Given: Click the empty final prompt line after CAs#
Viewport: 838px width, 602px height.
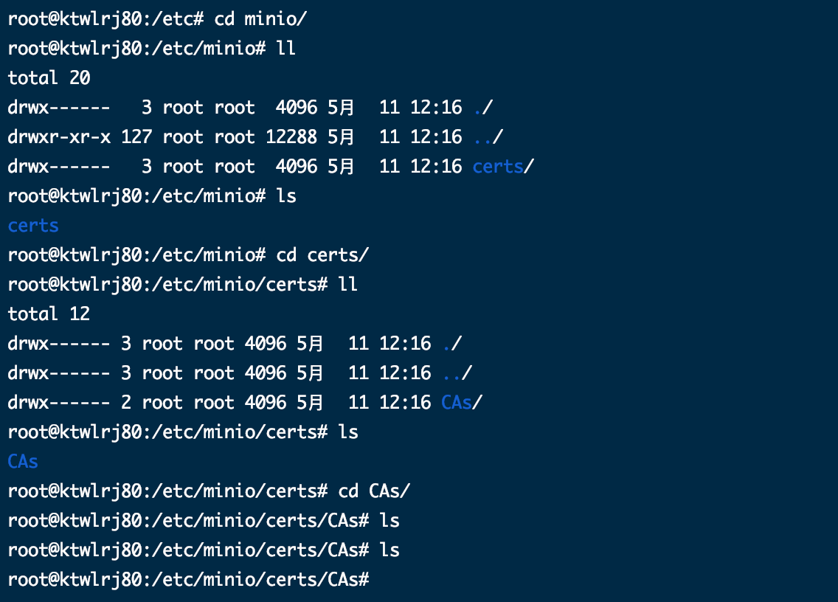Looking at the screenshot, I should click(189, 579).
